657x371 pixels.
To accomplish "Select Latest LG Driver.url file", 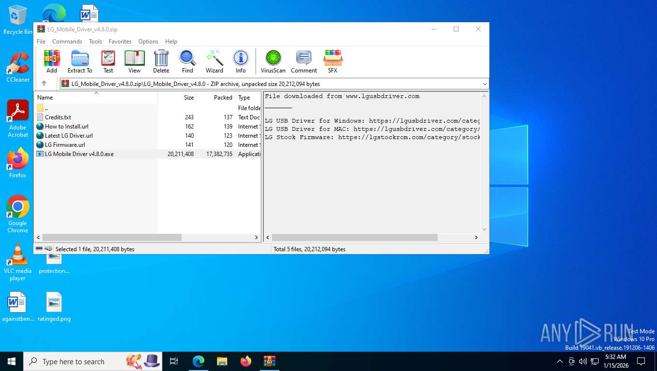I will (147, 136).
